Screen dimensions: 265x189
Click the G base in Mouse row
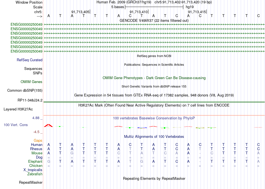click(x=72, y=153)
